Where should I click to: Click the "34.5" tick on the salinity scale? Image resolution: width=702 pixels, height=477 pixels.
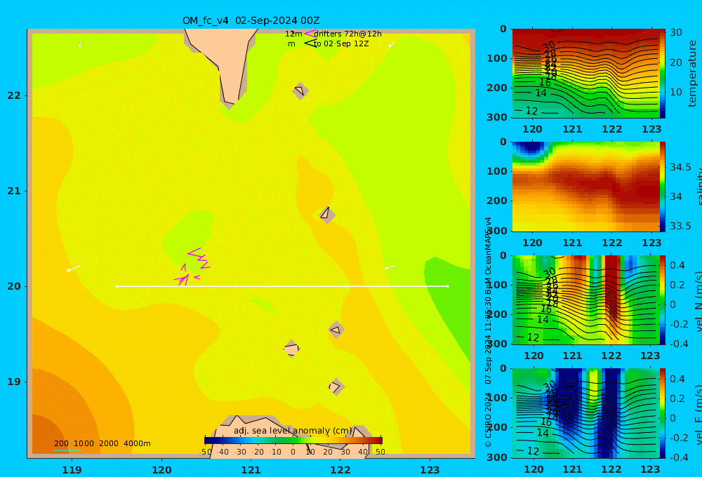click(x=680, y=168)
